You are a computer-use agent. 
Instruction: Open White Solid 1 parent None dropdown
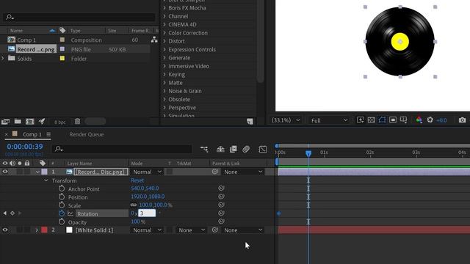(x=243, y=230)
